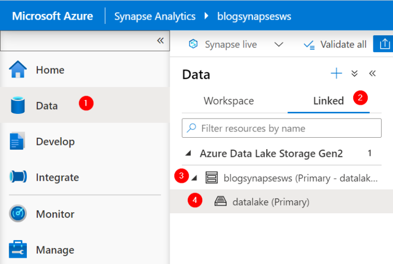Image resolution: width=393 pixels, height=264 pixels.
Task: Expand all items with double chevron down
Action: point(354,74)
